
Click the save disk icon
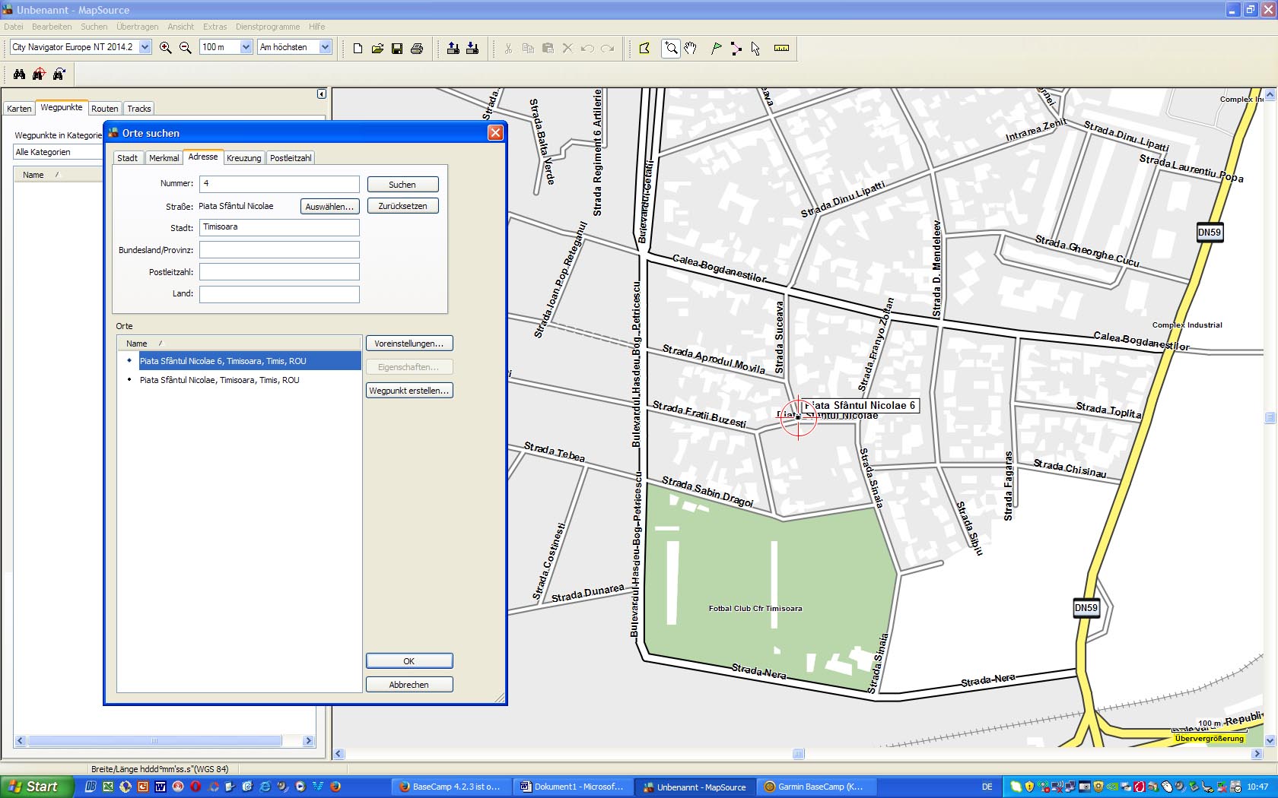point(397,48)
